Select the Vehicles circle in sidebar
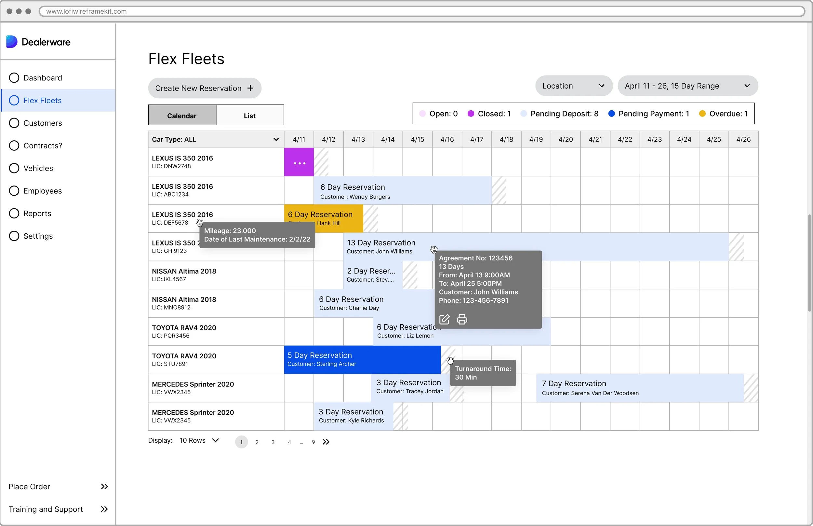813x526 pixels. [14, 168]
